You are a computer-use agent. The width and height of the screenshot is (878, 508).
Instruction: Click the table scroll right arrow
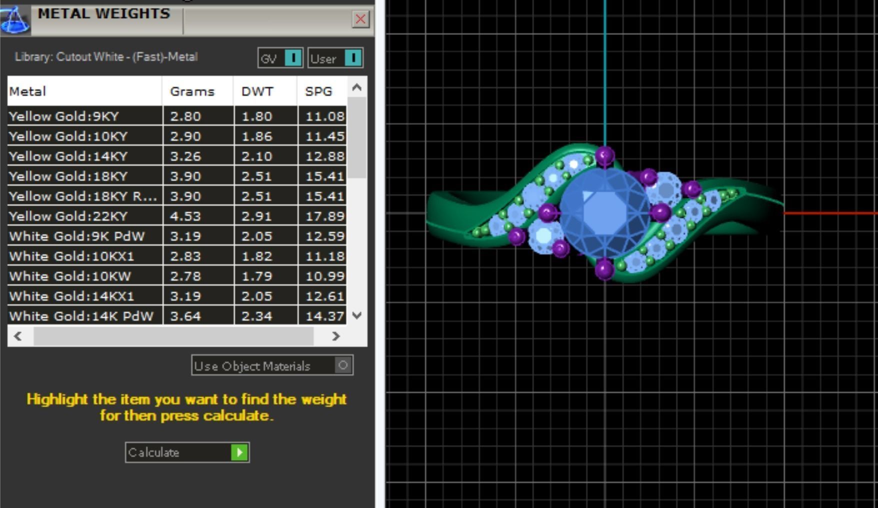[336, 336]
